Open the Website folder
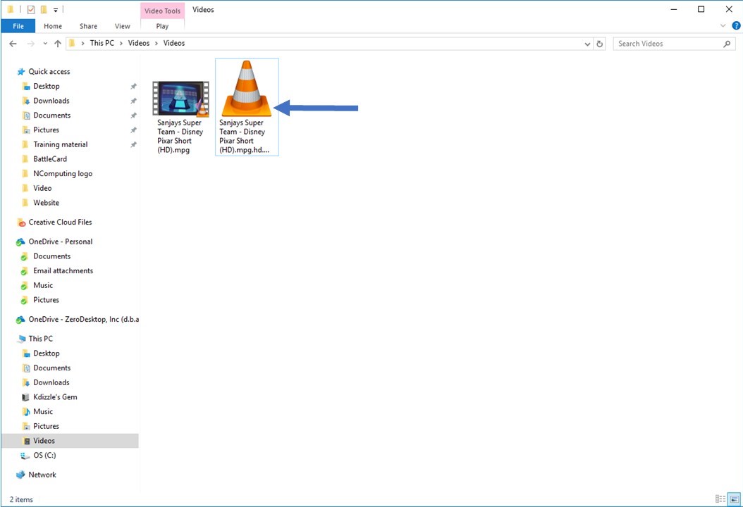This screenshot has height=507, width=743. tap(46, 203)
